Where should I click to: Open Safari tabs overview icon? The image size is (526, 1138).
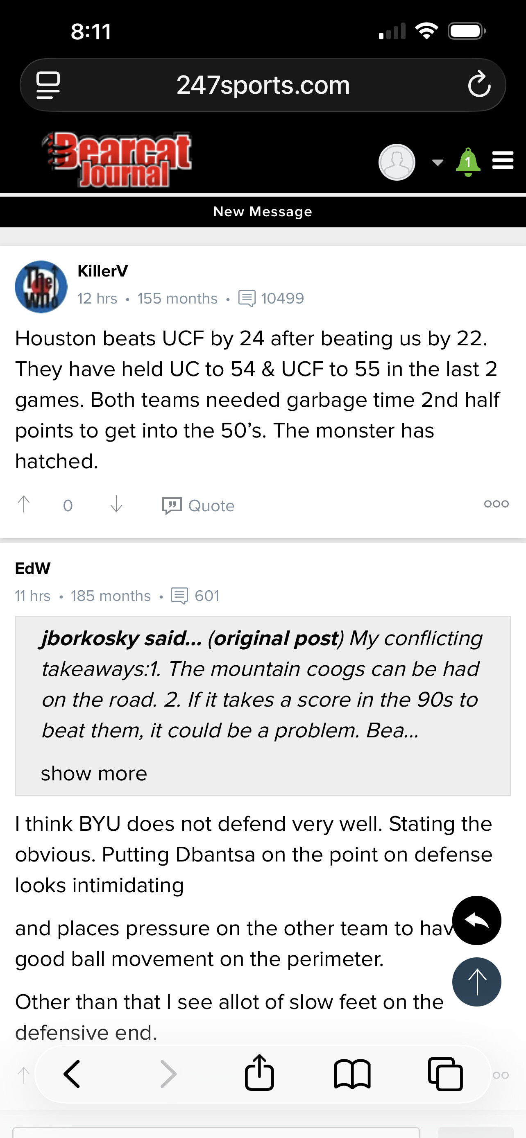click(x=445, y=1074)
